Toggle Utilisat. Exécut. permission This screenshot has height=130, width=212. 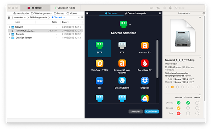(197, 103)
